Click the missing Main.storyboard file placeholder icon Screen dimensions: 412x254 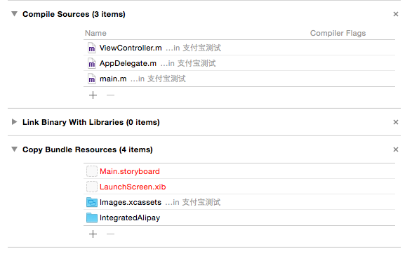92,171
